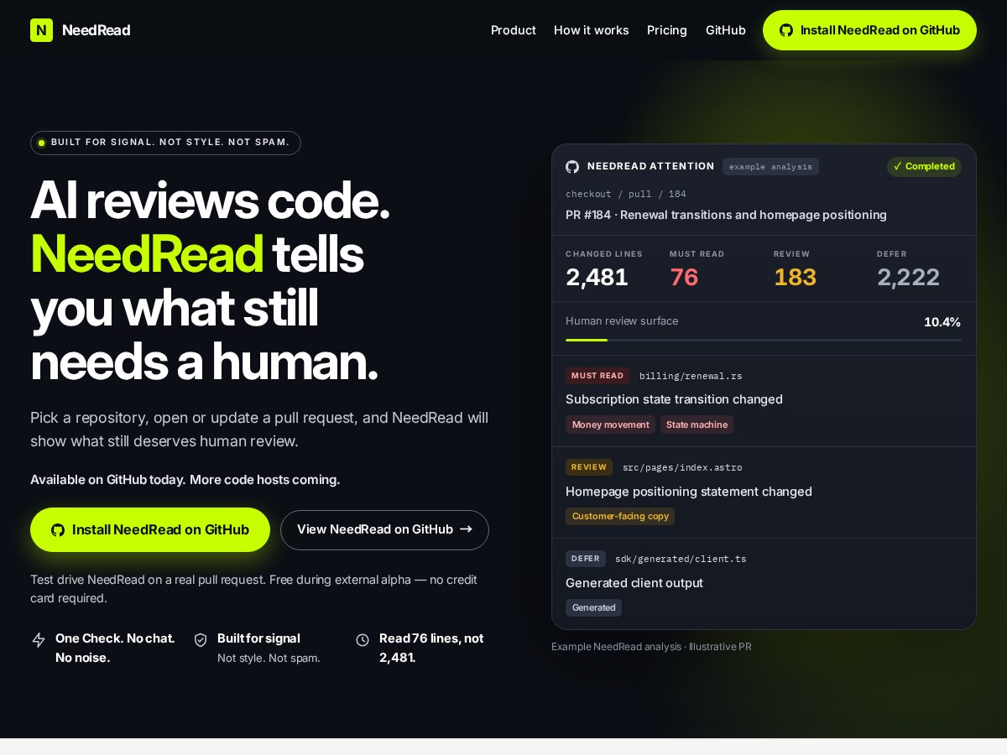Open the Product nav item
Viewport: 1007px width, 755px height.
(514, 30)
